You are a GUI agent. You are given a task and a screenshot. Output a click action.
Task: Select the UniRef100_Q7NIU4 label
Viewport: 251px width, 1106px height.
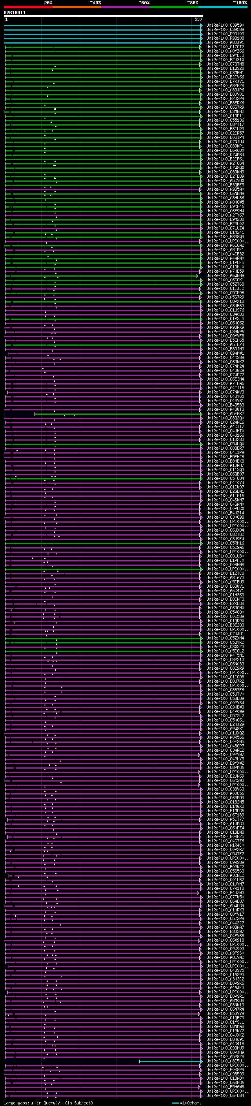(225, 142)
